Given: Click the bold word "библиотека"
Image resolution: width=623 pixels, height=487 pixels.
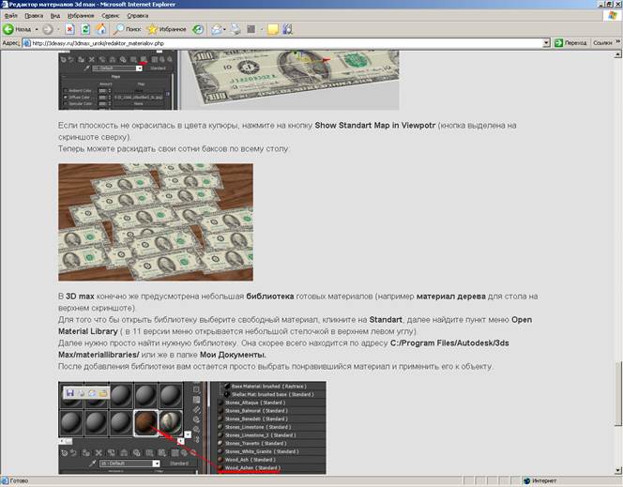Looking at the screenshot, I should coord(270,297).
